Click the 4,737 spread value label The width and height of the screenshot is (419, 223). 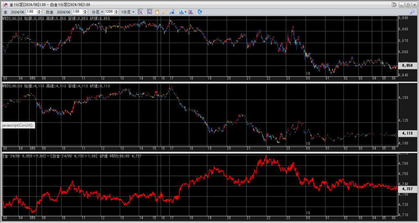(407, 189)
